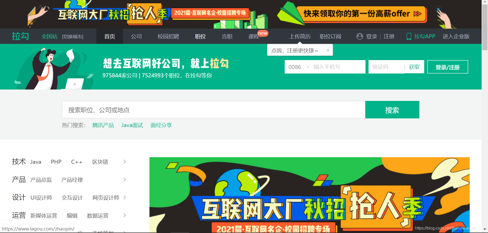Image resolution: width=488 pixels, height=233 pixels.
Task: Open the 校园招聘 menu item
Action: click(x=168, y=36)
